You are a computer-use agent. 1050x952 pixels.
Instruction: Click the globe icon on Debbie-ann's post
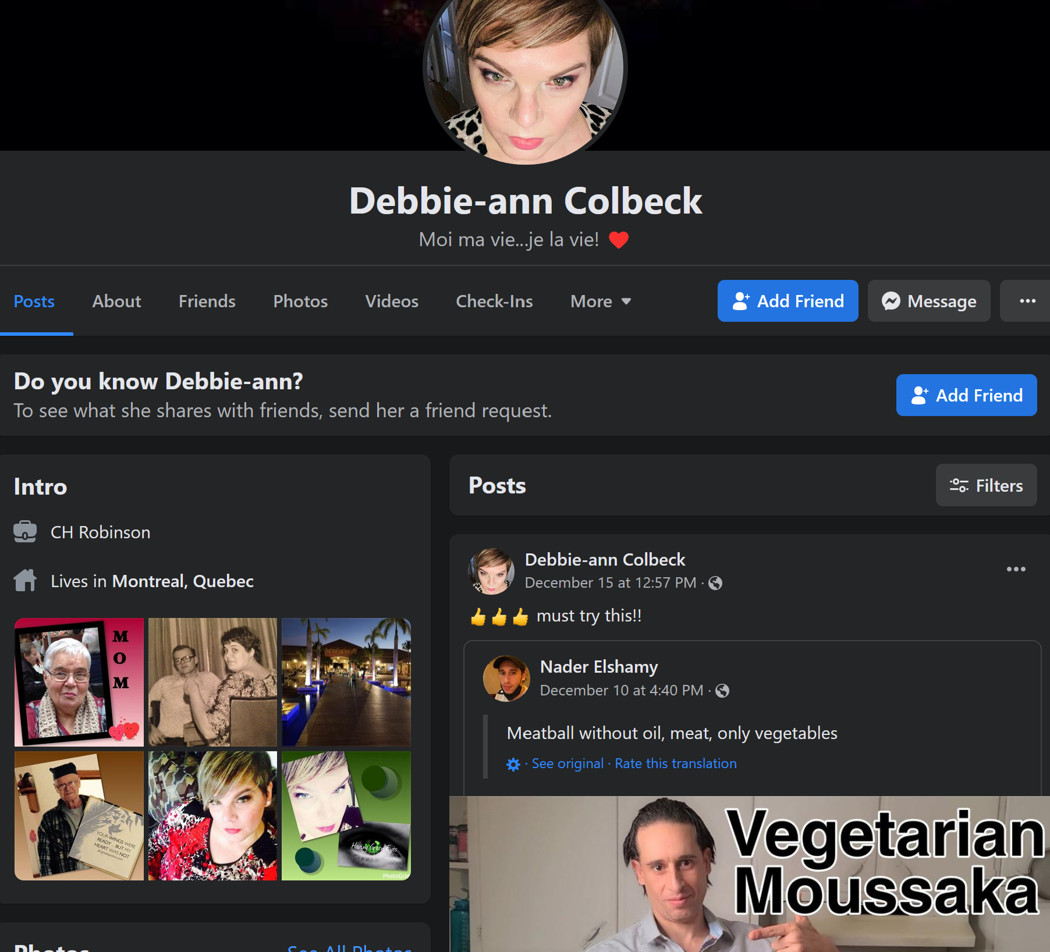pyautogui.click(x=715, y=583)
